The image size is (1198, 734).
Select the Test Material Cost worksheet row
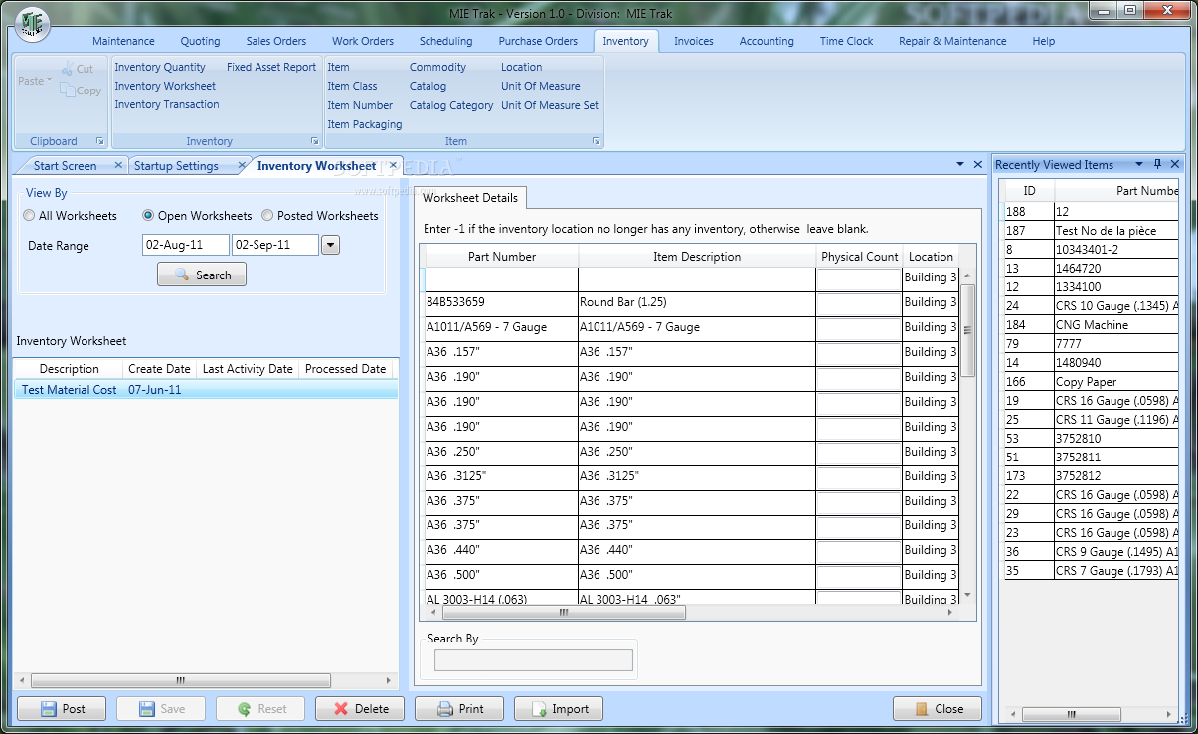click(x=206, y=390)
